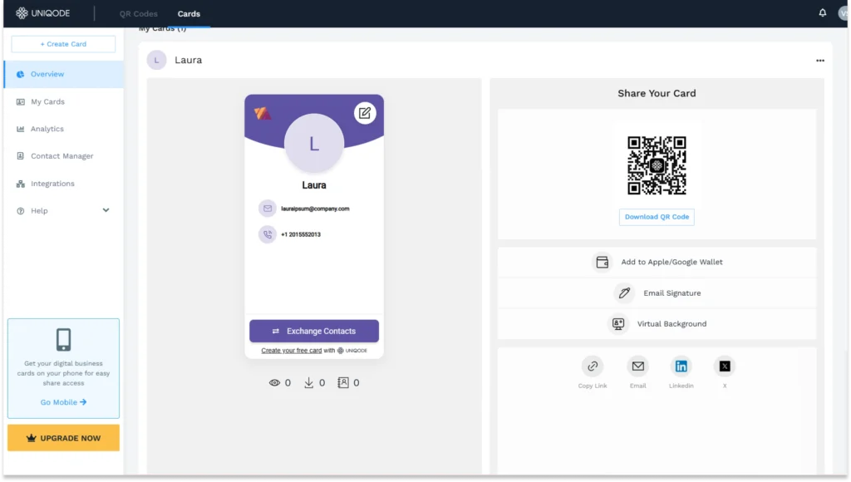Image resolution: width=851 pixels, height=482 pixels.
Task: Open the Virtual Background icon
Action: click(618, 323)
